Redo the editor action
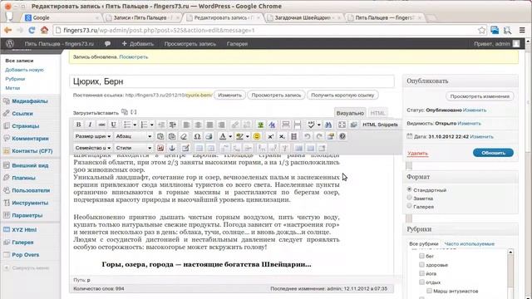 point(319,136)
